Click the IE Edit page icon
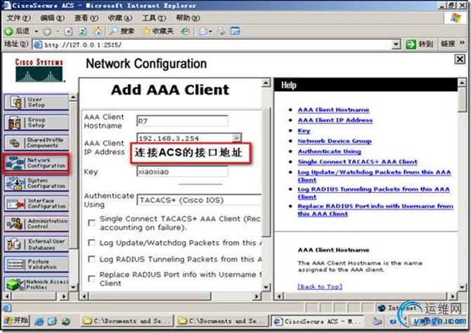 click(x=235, y=31)
